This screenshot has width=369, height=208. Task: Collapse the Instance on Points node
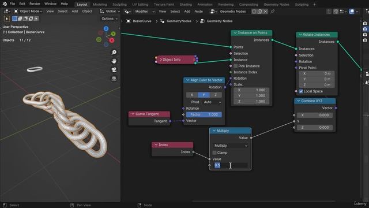235,32
